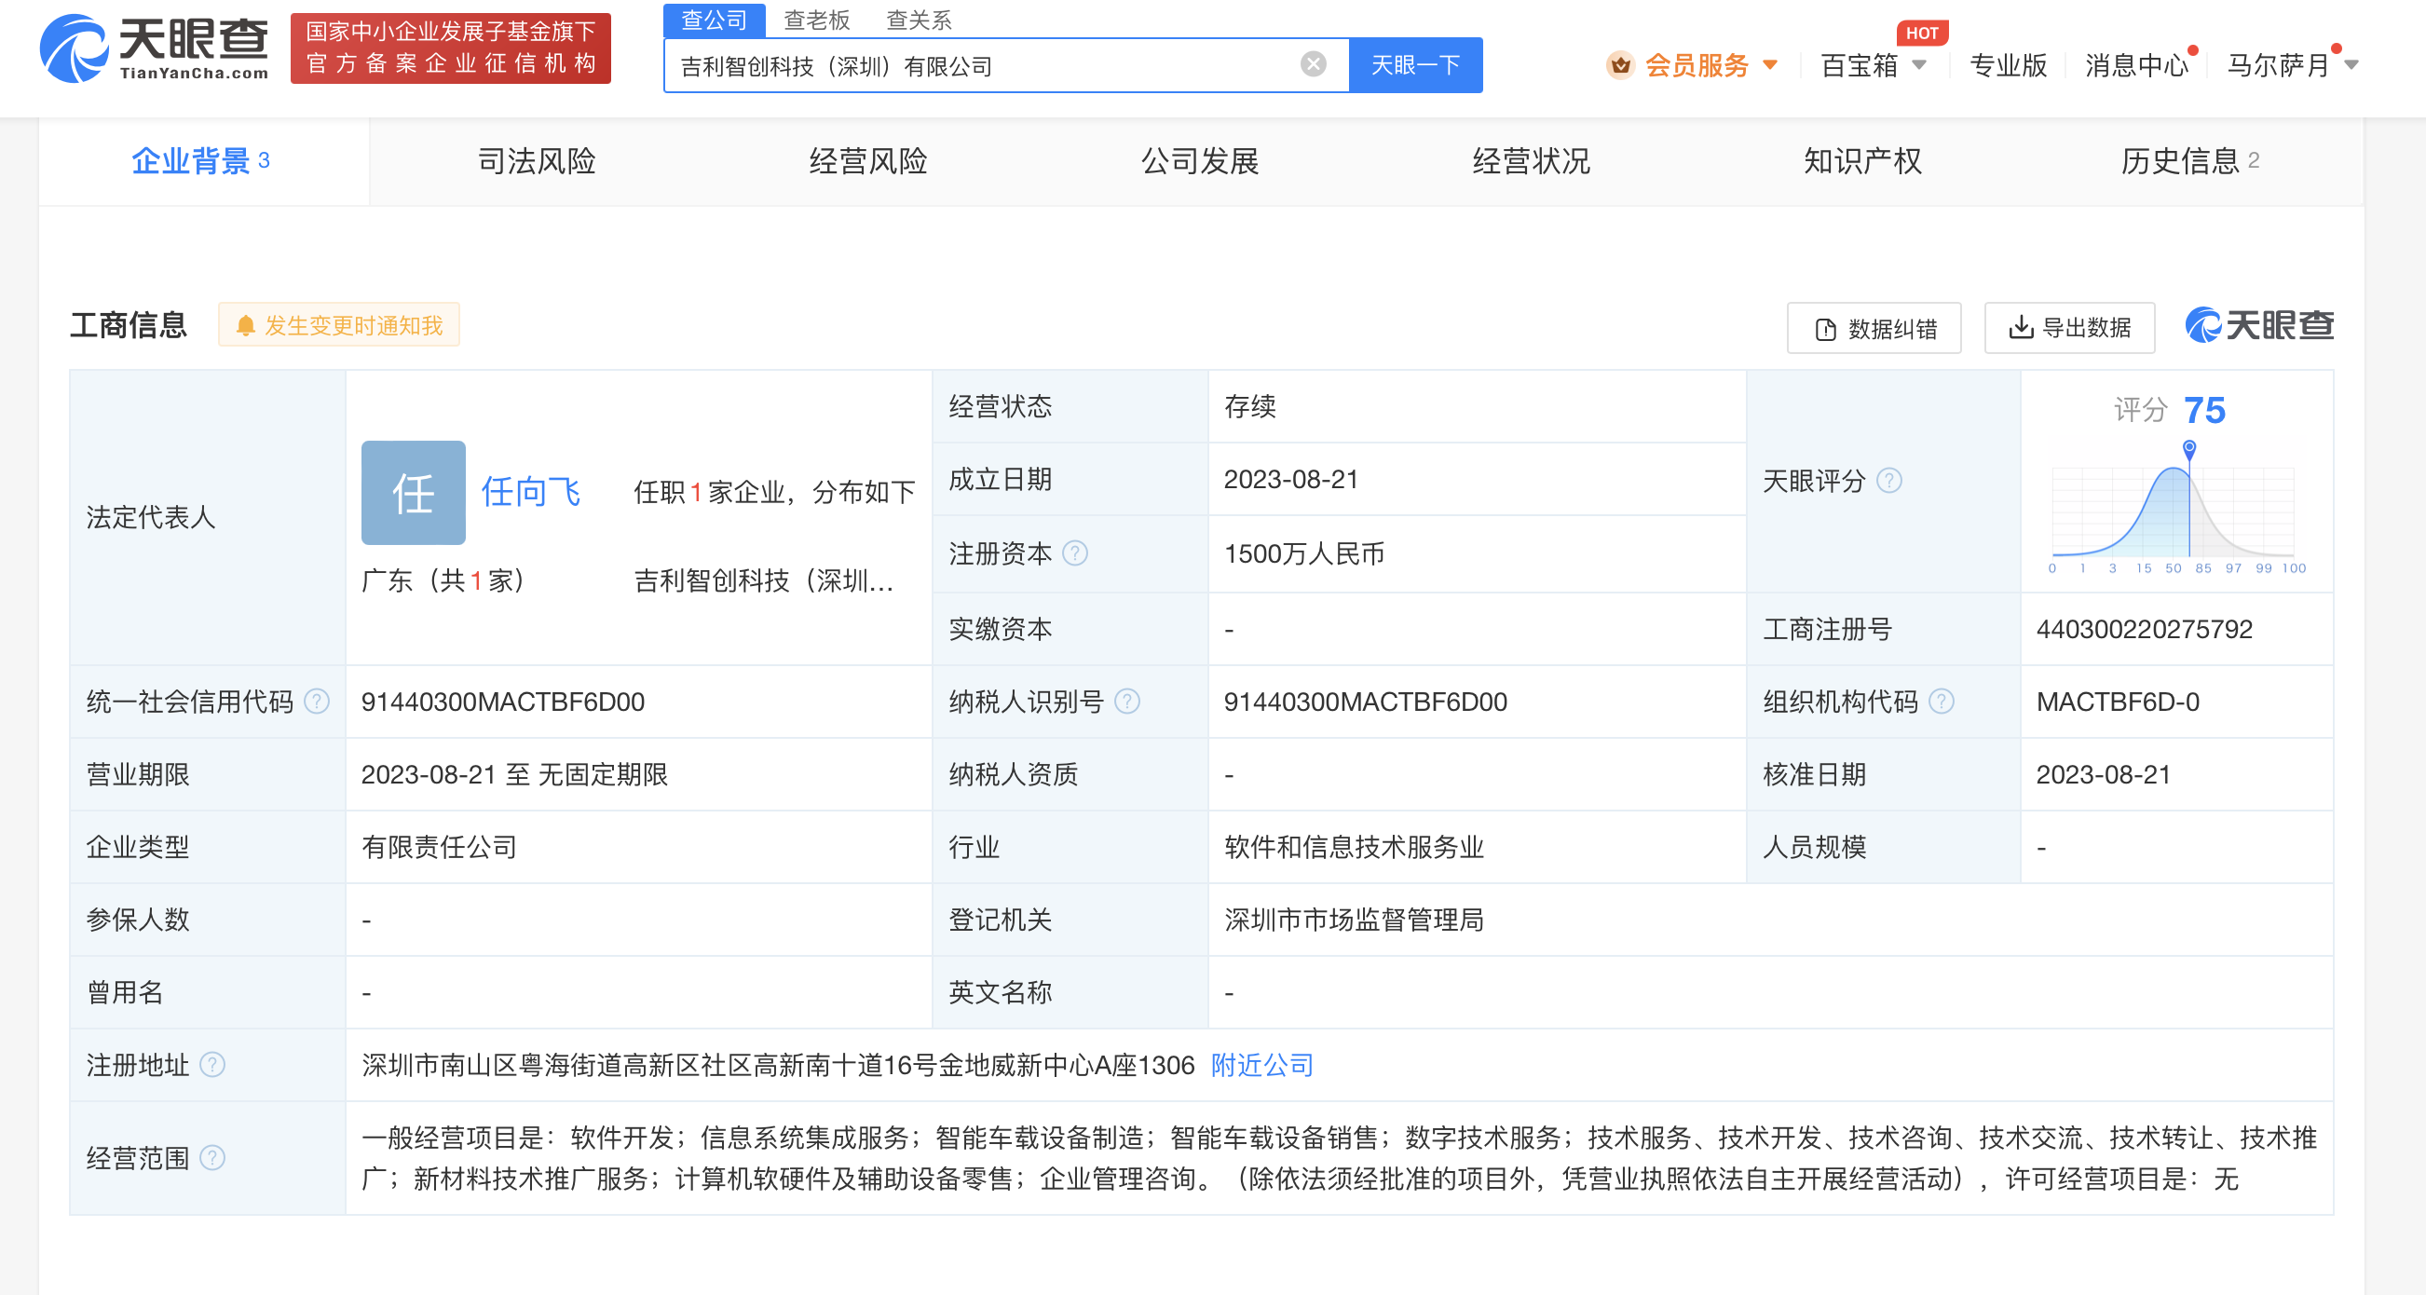Open the 纳税人识别号 help icon
Viewport: 2426px width, 1295px height.
tap(1127, 701)
